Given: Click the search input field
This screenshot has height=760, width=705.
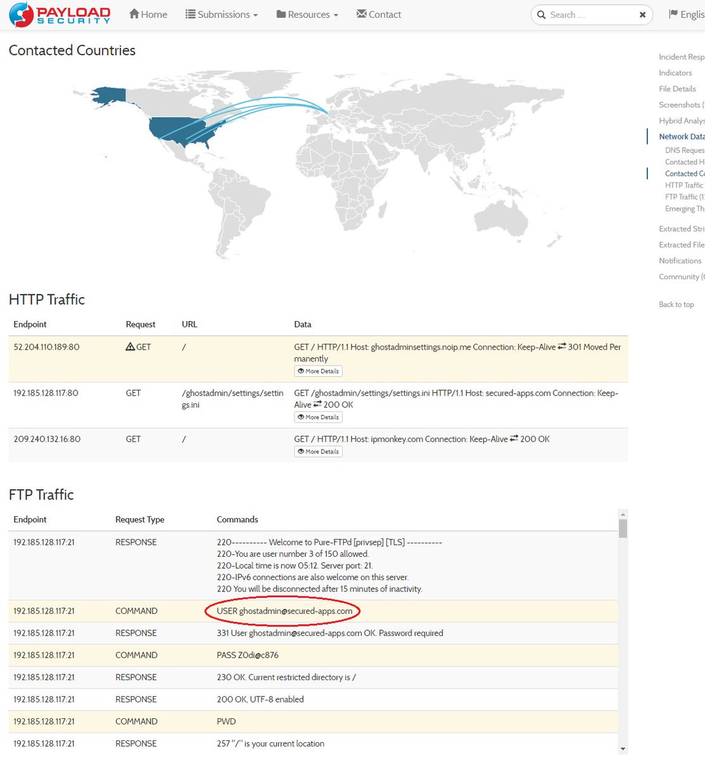Looking at the screenshot, I should tap(590, 15).
